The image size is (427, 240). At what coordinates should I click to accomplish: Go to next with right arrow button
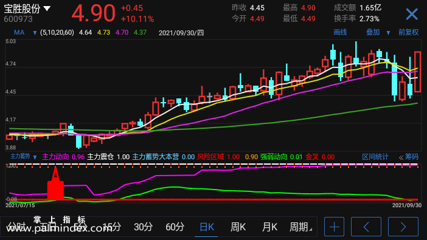click(403, 227)
